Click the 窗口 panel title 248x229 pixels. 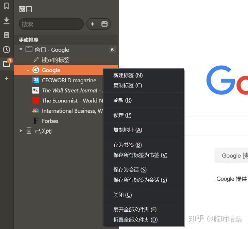point(25,9)
